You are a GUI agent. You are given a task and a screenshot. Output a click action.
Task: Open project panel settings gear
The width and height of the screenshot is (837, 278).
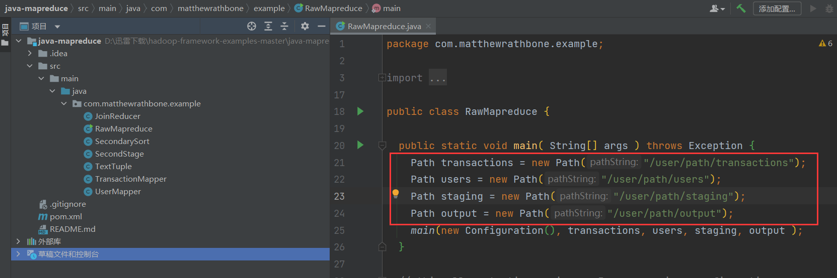(x=305, y=26)
